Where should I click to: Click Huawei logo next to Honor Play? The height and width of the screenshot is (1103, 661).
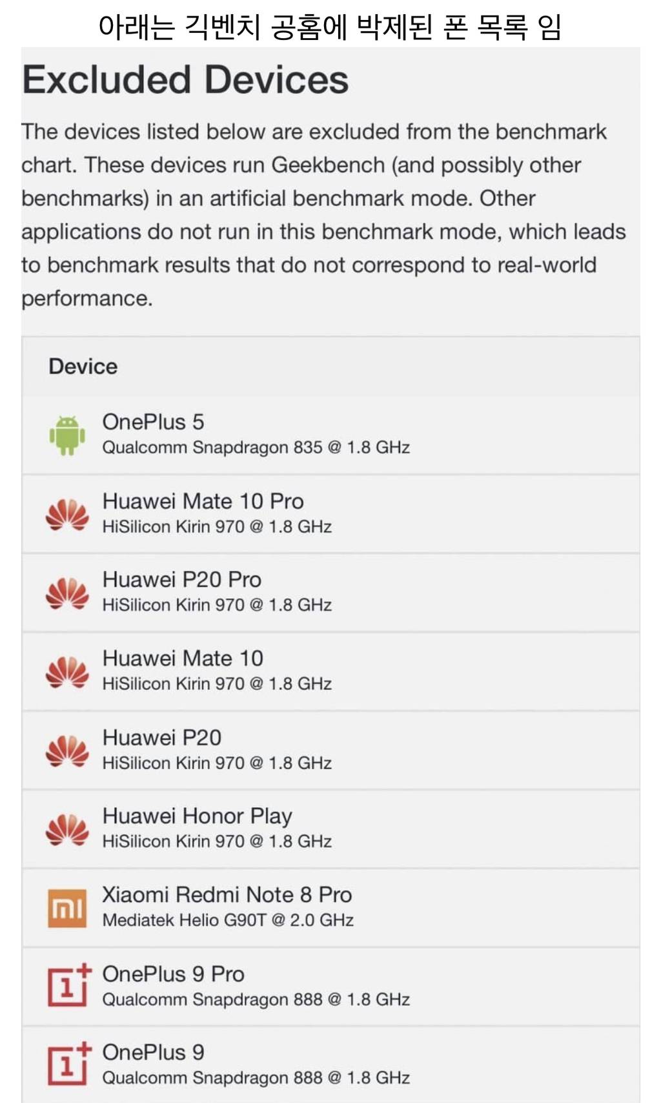coord(67,829)
